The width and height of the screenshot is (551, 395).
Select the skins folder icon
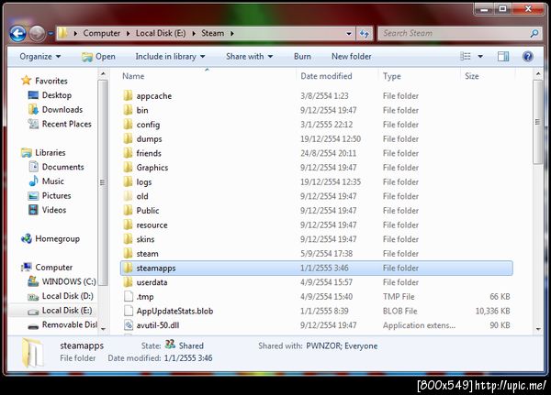(129, 239)
